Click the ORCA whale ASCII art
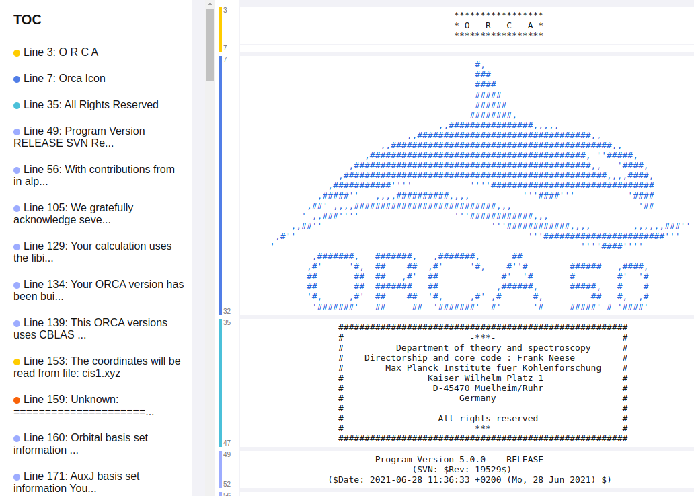 click(480, 186)
